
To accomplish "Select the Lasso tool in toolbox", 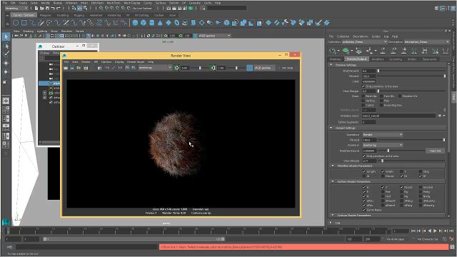I will 6,46.
